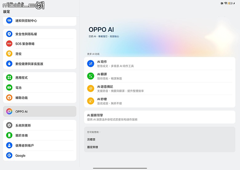Tap the OPPO AI tagline under heading
Image resolution: width=240 pixels, height=170 pixels.
tap(104, 36)
